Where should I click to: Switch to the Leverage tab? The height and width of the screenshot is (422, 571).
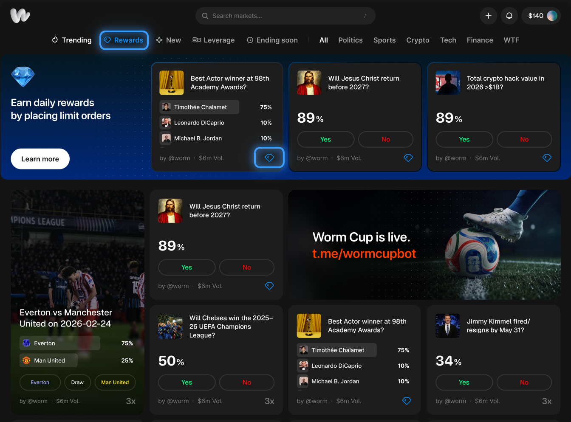pyautogui.click(x=213, y=40)
